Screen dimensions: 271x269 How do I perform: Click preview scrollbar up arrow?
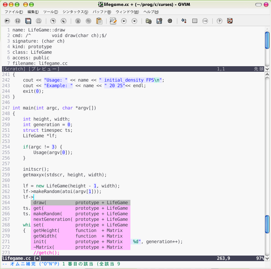pyautogui.click(x=267, y=29)
